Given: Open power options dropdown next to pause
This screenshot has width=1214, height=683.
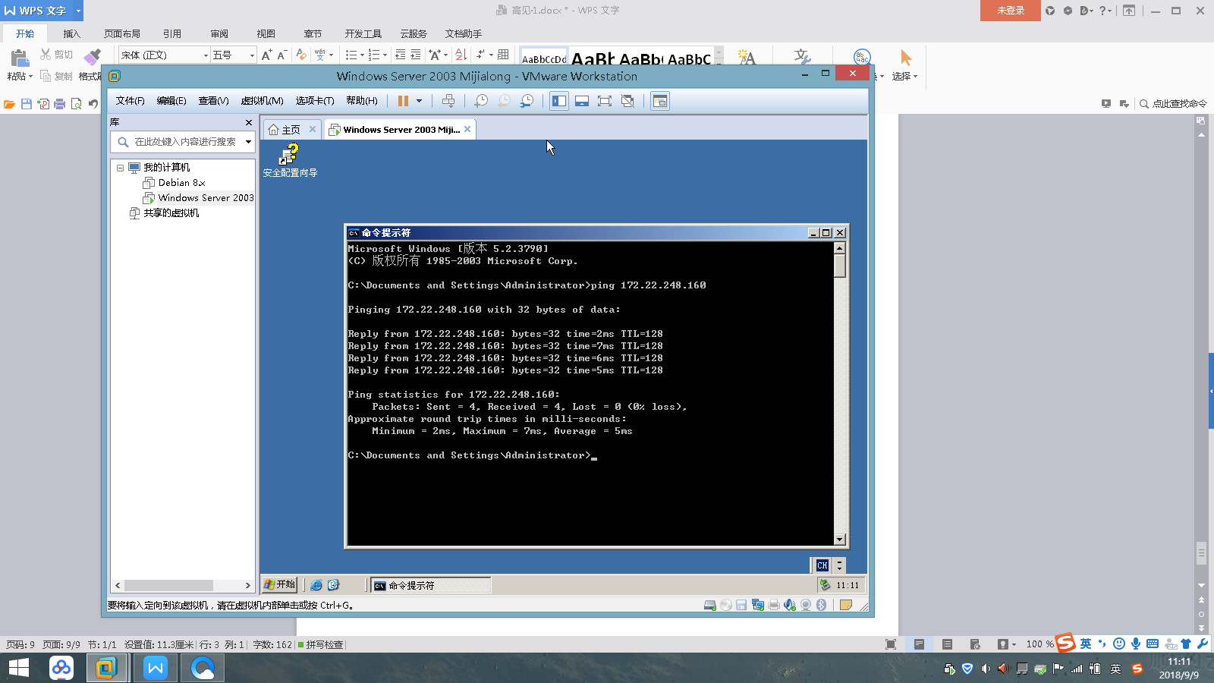Looking at the screenshot, I should click(x=419, y=101).
